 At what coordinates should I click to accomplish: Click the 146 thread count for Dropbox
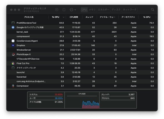pos(93,45)
